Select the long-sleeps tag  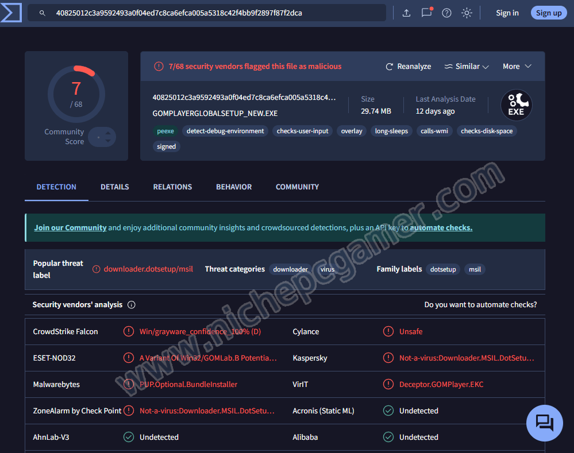[391, 131]
